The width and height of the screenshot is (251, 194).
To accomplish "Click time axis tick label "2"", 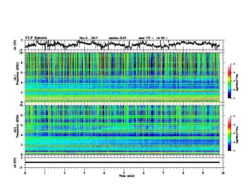I will pos(65,173).
